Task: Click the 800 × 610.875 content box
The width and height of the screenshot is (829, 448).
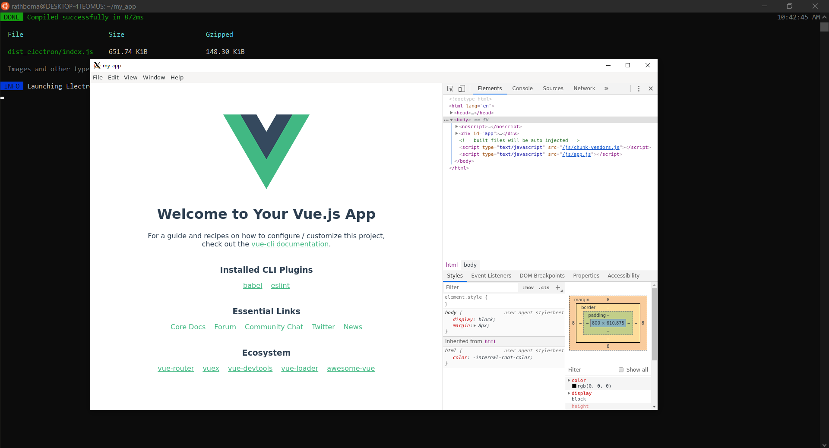Action: (x=608, y=323)
